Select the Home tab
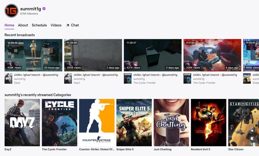259x156 pixels. 9,25
